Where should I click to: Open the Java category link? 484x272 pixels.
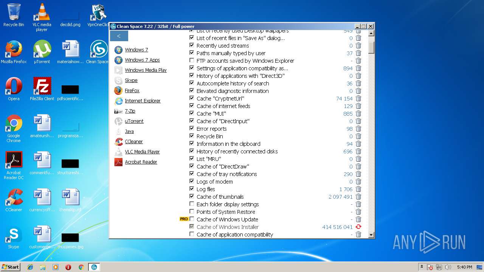[x=129, y=131]
